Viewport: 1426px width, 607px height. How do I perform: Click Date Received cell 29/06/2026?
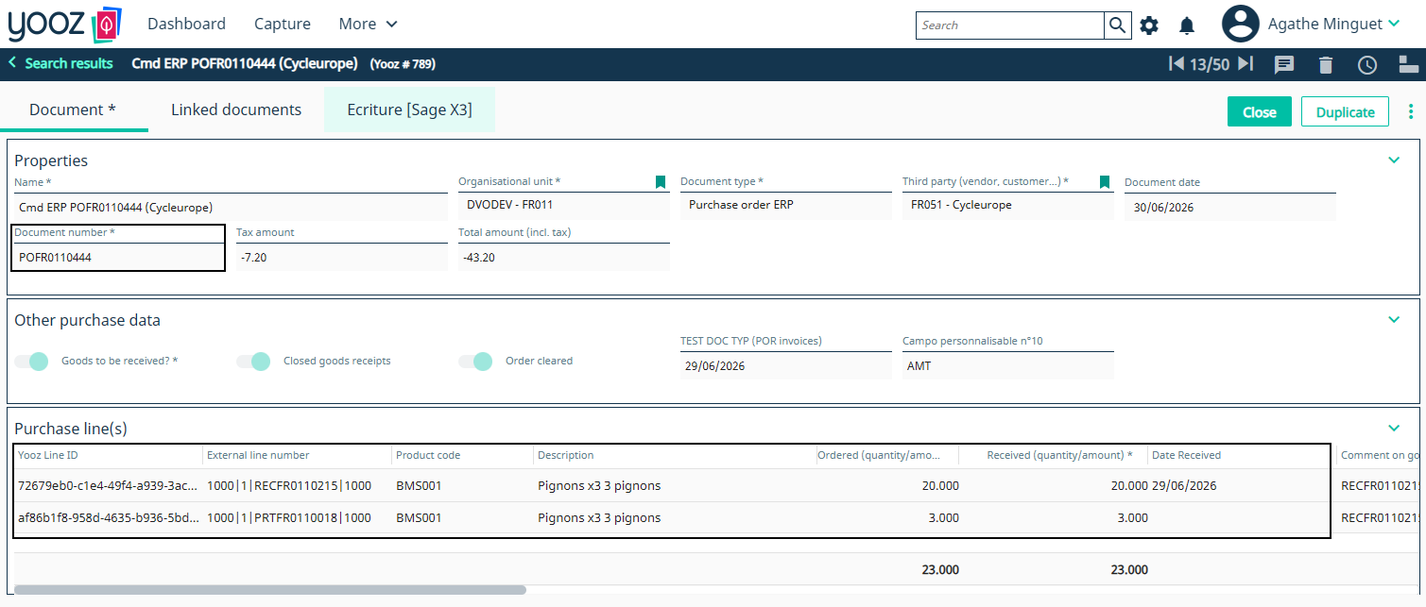(x=1243, y=486)
